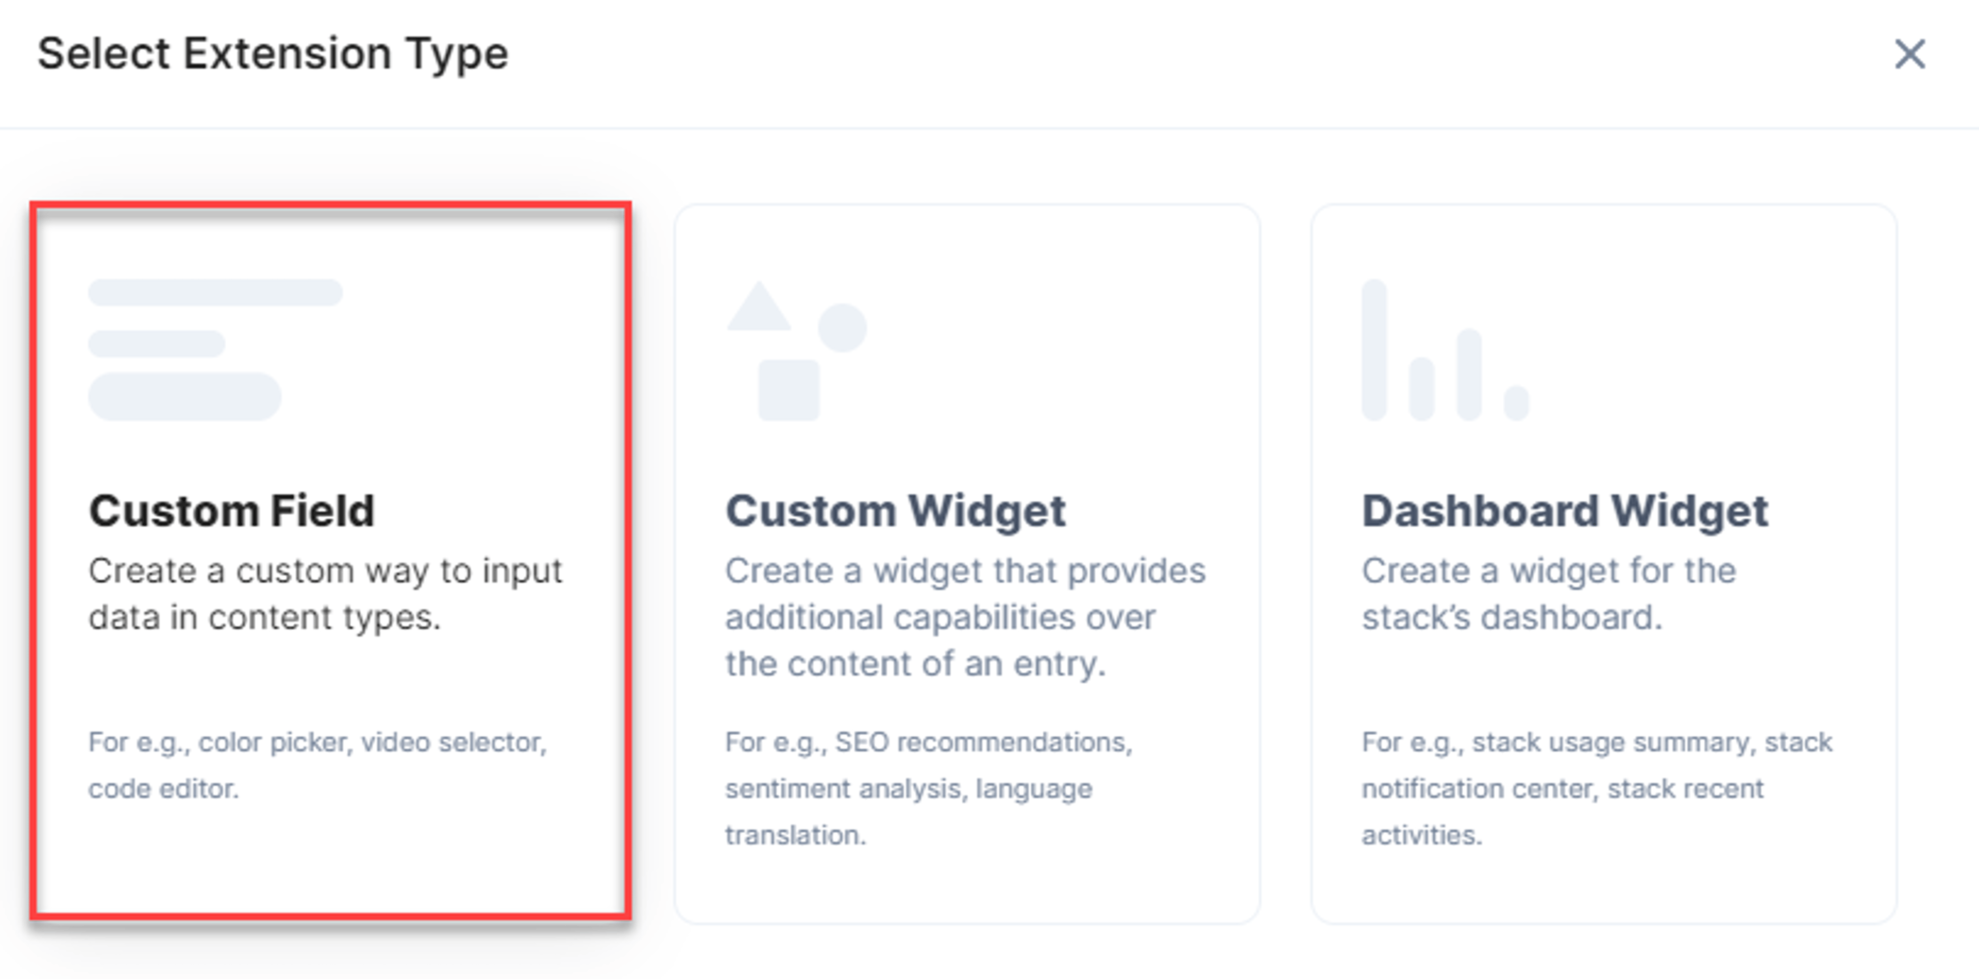Click the square shape in widget icon
Viewport: 1979px width, 979px height.
[x=789, y=390]
